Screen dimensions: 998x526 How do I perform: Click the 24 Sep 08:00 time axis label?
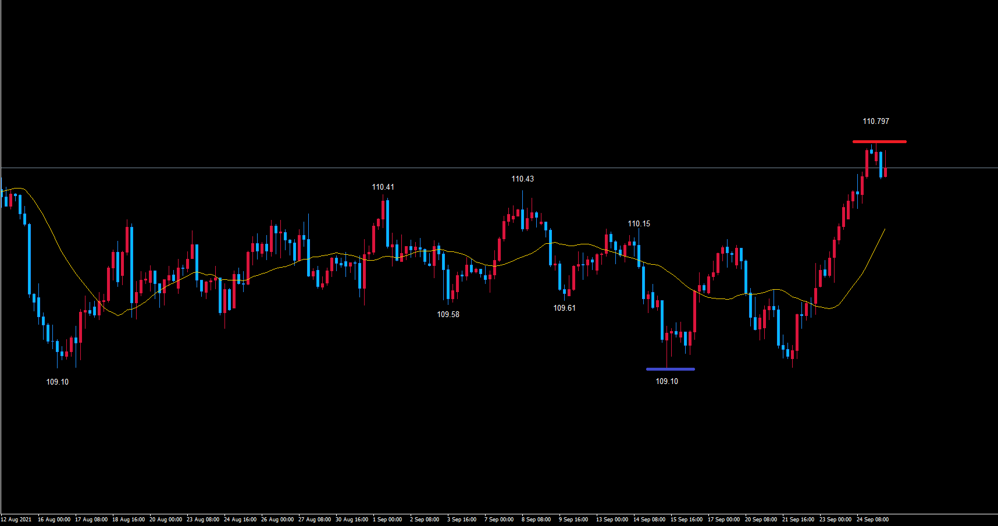(872, 520)
